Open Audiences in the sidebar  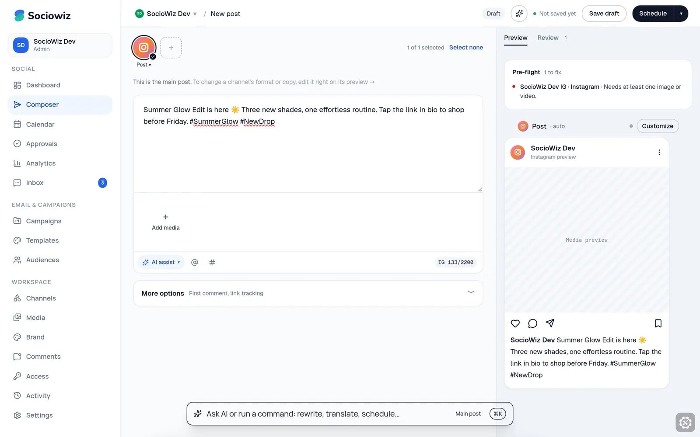click(x=60, y=260)
